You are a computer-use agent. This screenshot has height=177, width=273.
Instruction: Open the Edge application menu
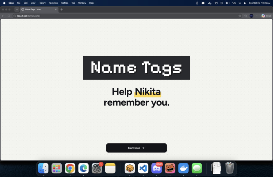(11, 3)
